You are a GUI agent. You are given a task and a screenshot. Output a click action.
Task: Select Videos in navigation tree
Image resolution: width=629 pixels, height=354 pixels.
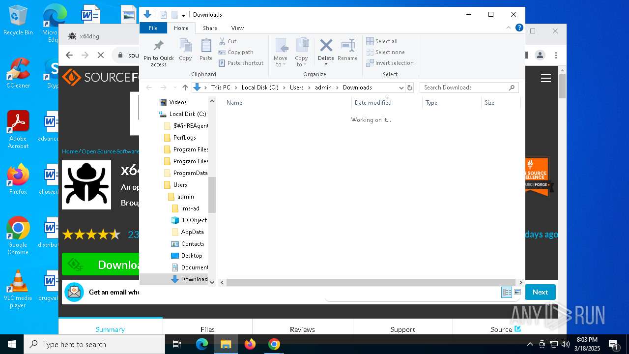178,102
